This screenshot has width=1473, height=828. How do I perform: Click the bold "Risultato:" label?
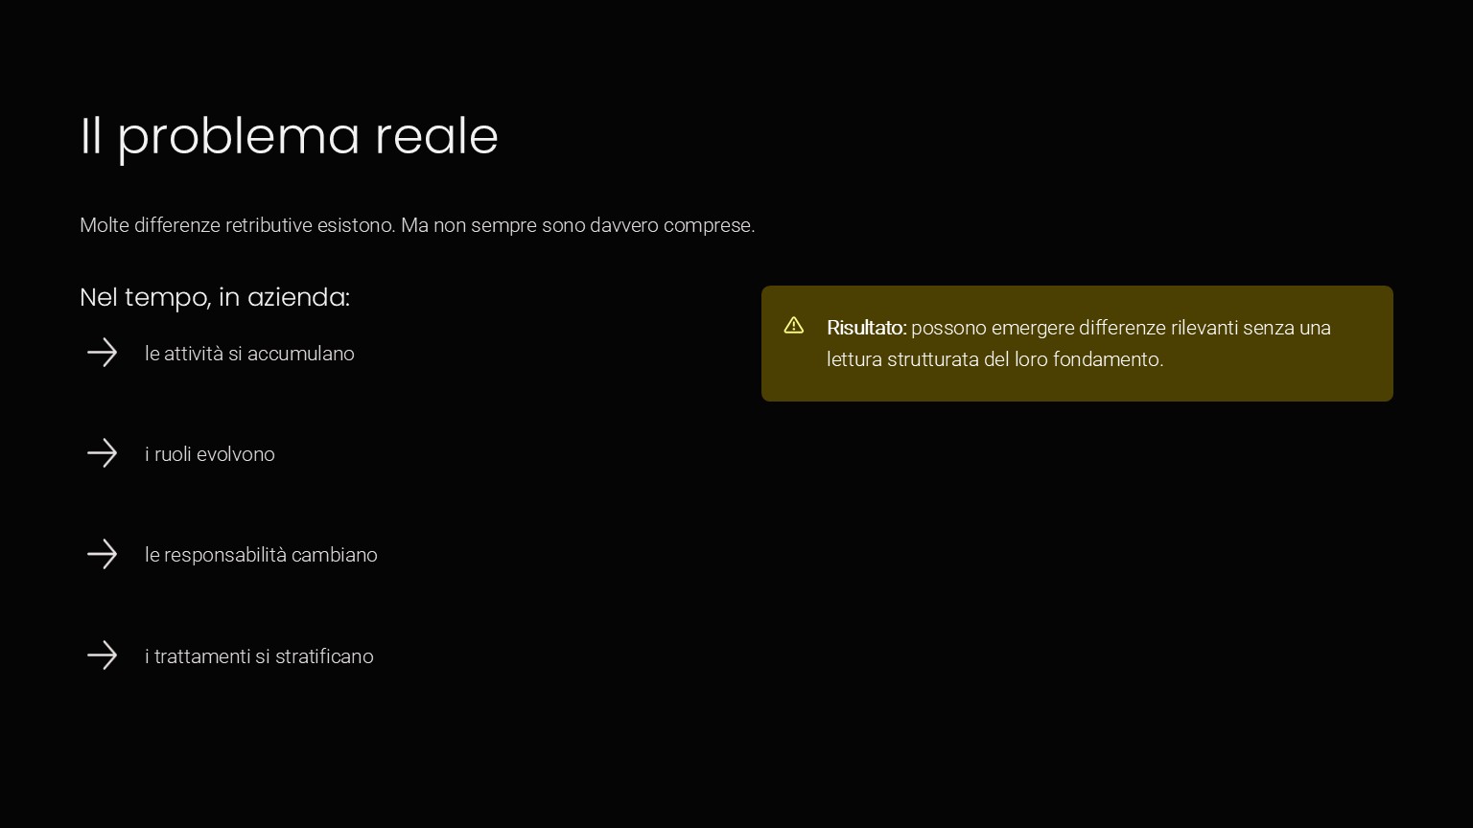[866, 328]
